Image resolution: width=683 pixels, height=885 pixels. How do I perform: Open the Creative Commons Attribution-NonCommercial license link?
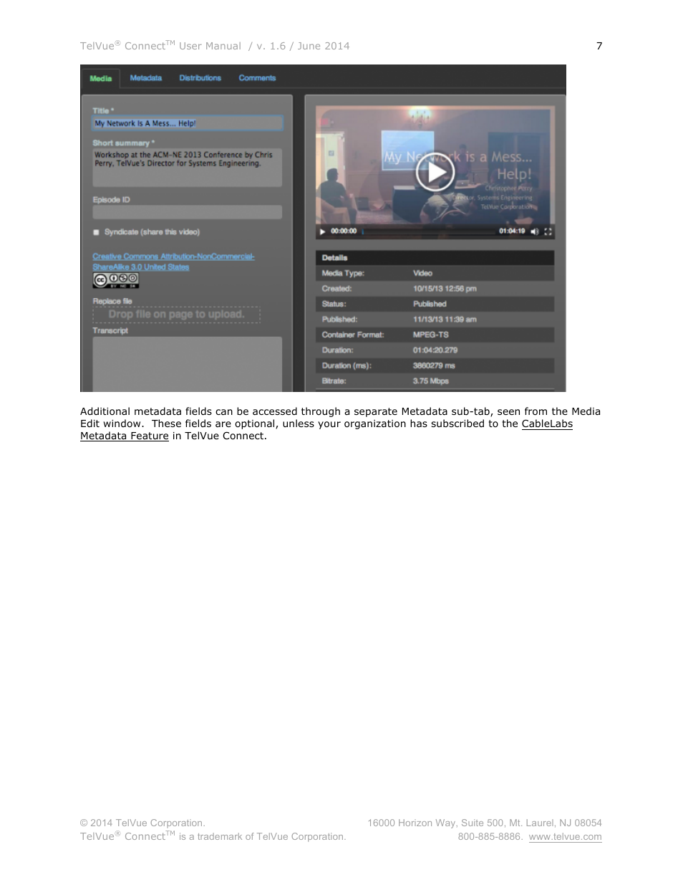pos(173,262)
